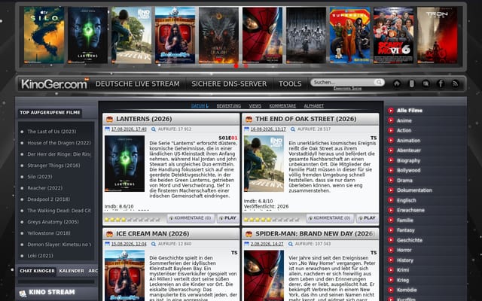Select the Animation category
The image size is (482, 301).
(408, 141)
